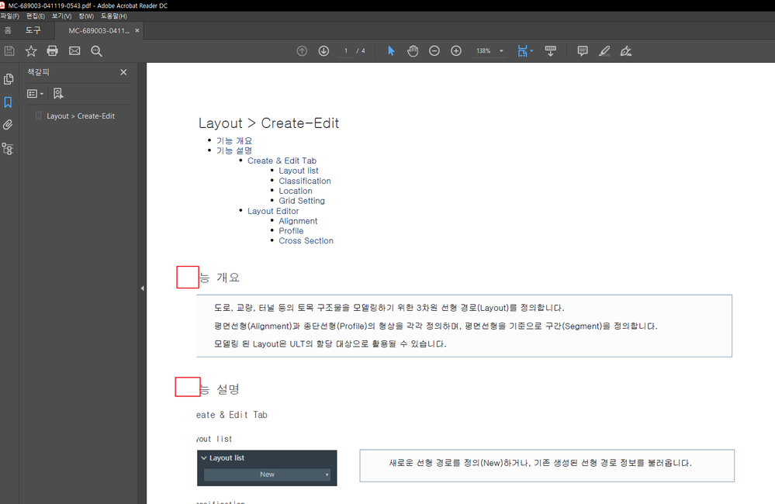This screenshot has height=504, width=775.
Task: Click the Save file icon
Action: pos(9,51)
